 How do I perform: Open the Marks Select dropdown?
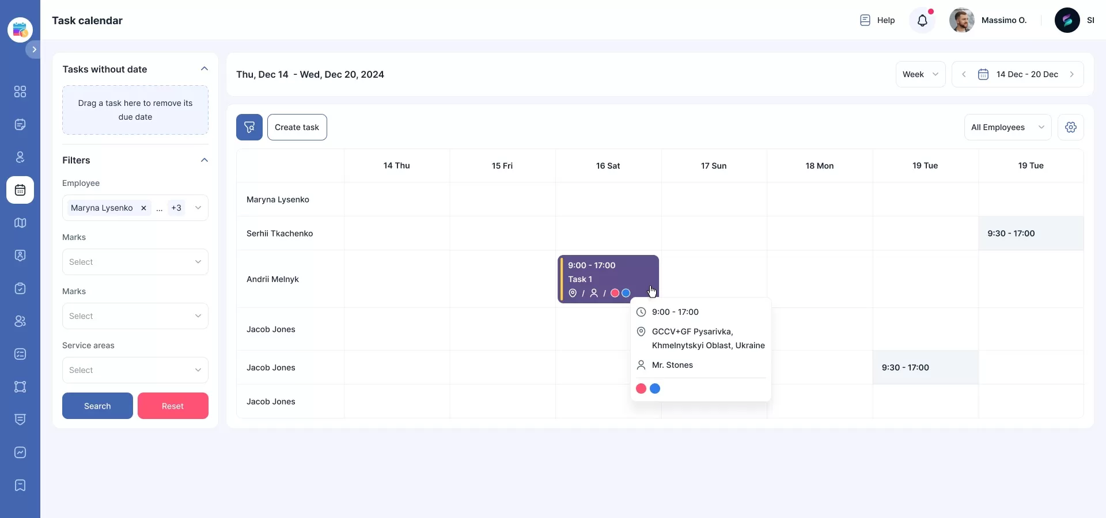(135, 262)
